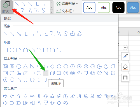Apply blue filled Abc shape style
Image resolution: width=140 pixels, height=107 pixels.
click(133, 8)
